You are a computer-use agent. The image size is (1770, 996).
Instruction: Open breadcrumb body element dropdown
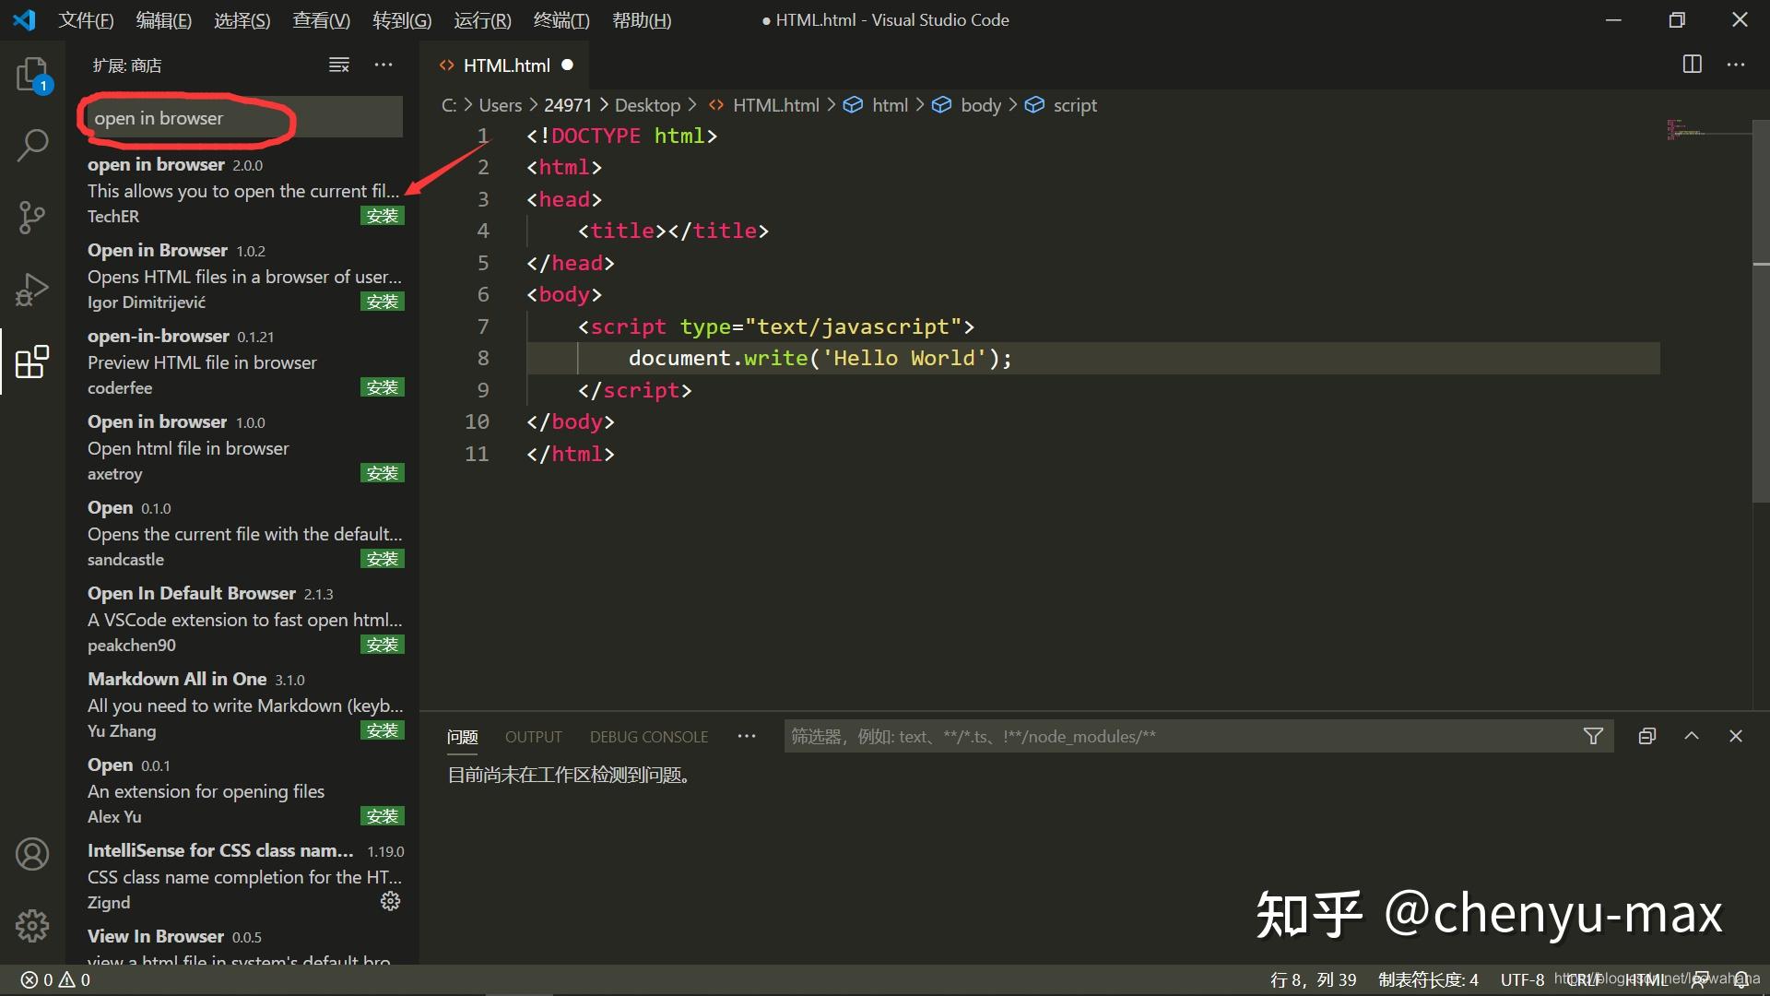point(967,105)
